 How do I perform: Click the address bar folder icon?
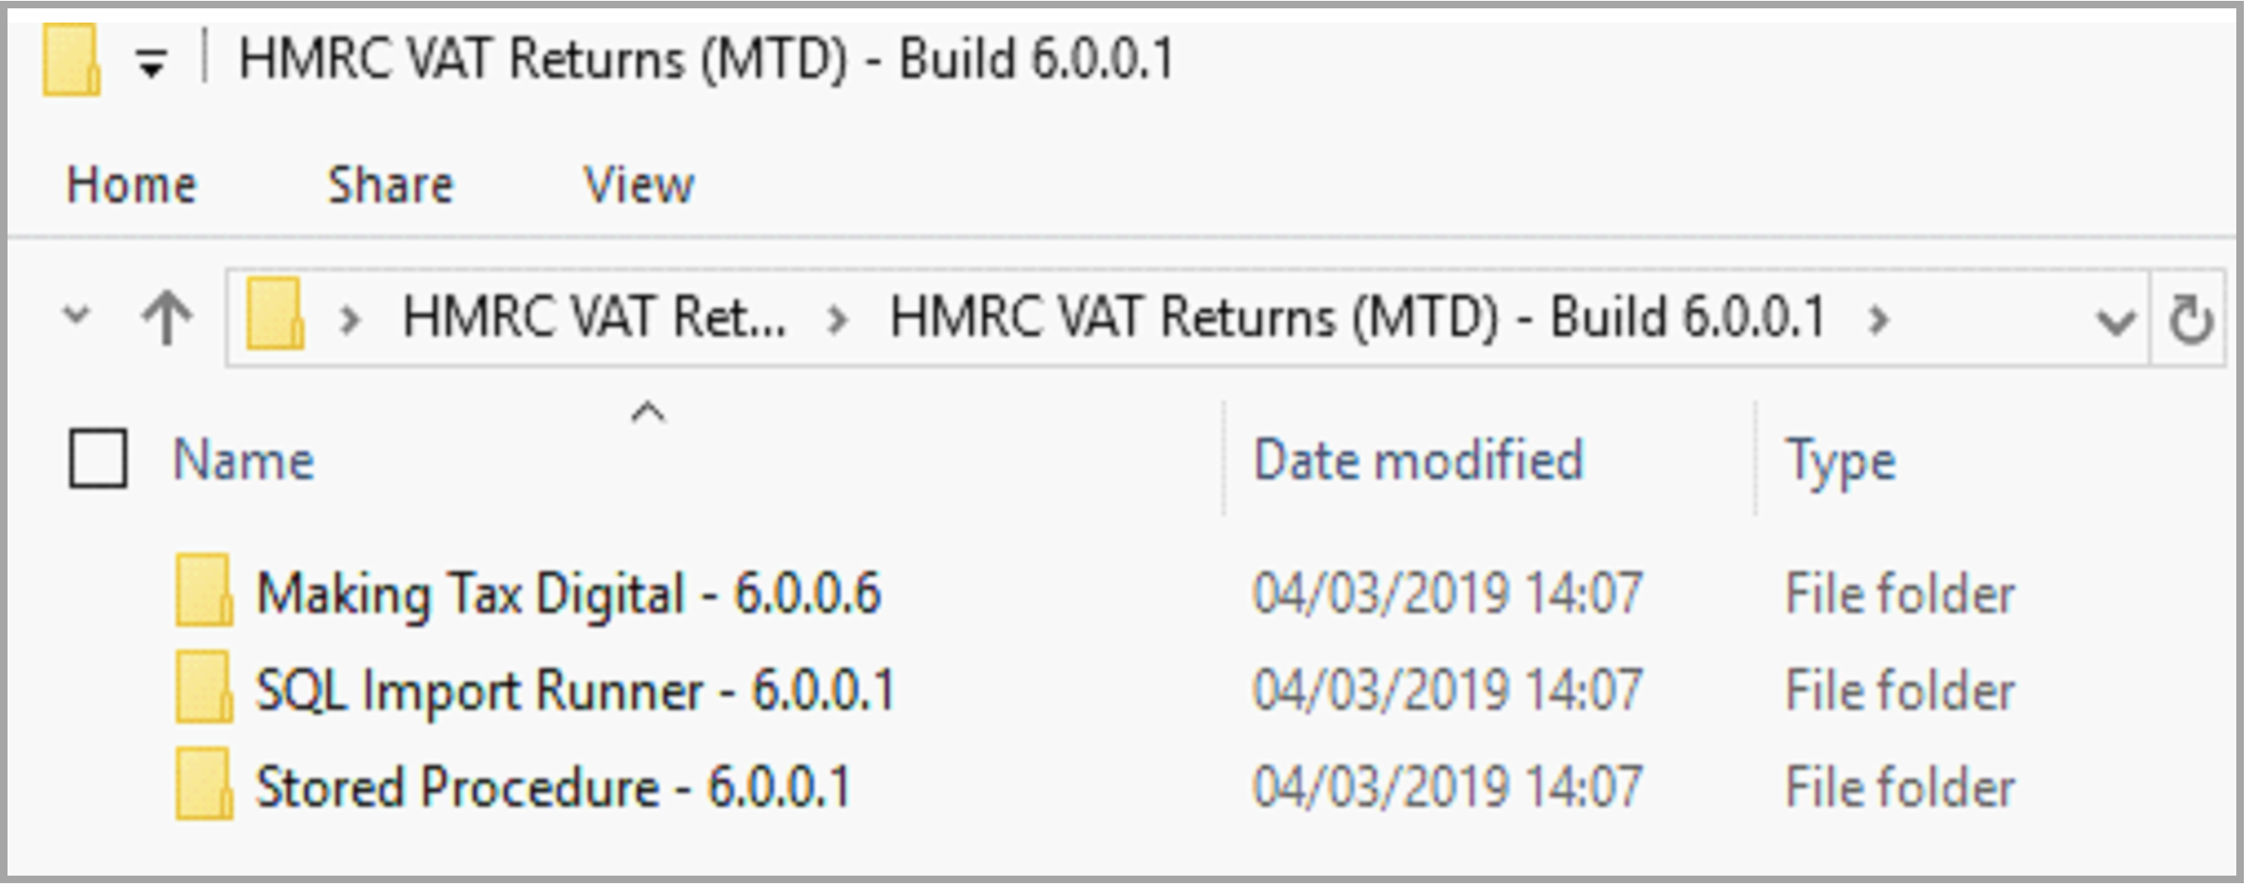275,314
